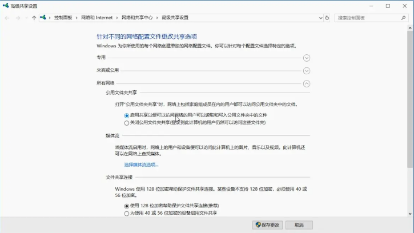Click the refresh button in address bar
Image resolution: width=414 pixels, height=233 pixels.
[x=327, y=18]
